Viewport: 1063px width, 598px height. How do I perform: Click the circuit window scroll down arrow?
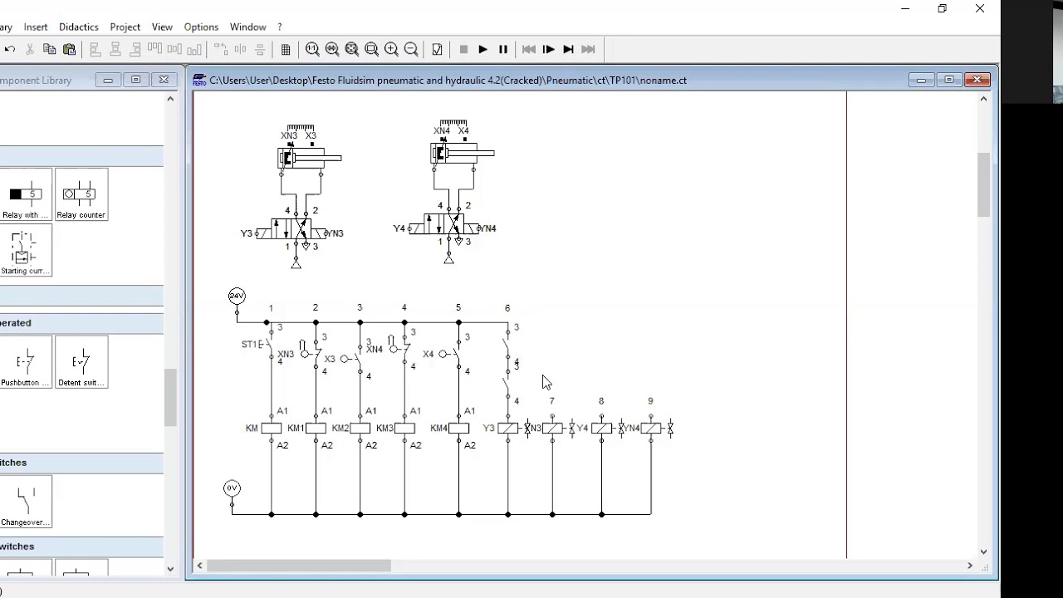pyautogui.click(x=984, y=551)
